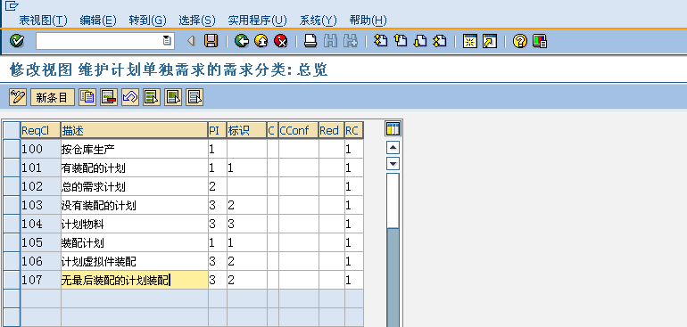The image size is (687, 327).
Task: Go to next page icon
Action: point(420,41)
